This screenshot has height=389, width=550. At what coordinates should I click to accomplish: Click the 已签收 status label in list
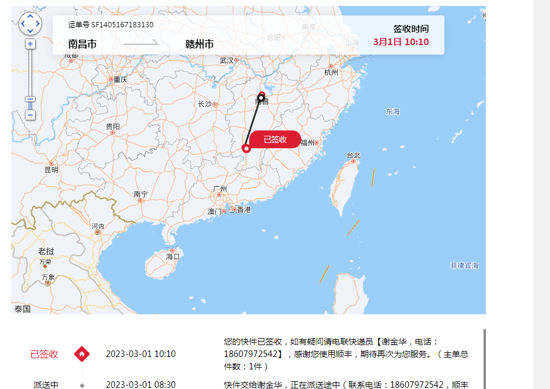tap(44, 354)
